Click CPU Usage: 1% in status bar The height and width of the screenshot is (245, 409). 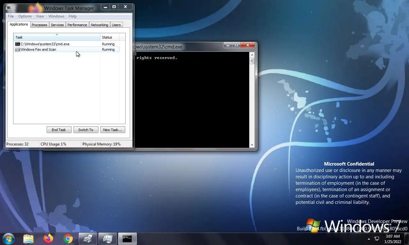click(x=53, y=144)
